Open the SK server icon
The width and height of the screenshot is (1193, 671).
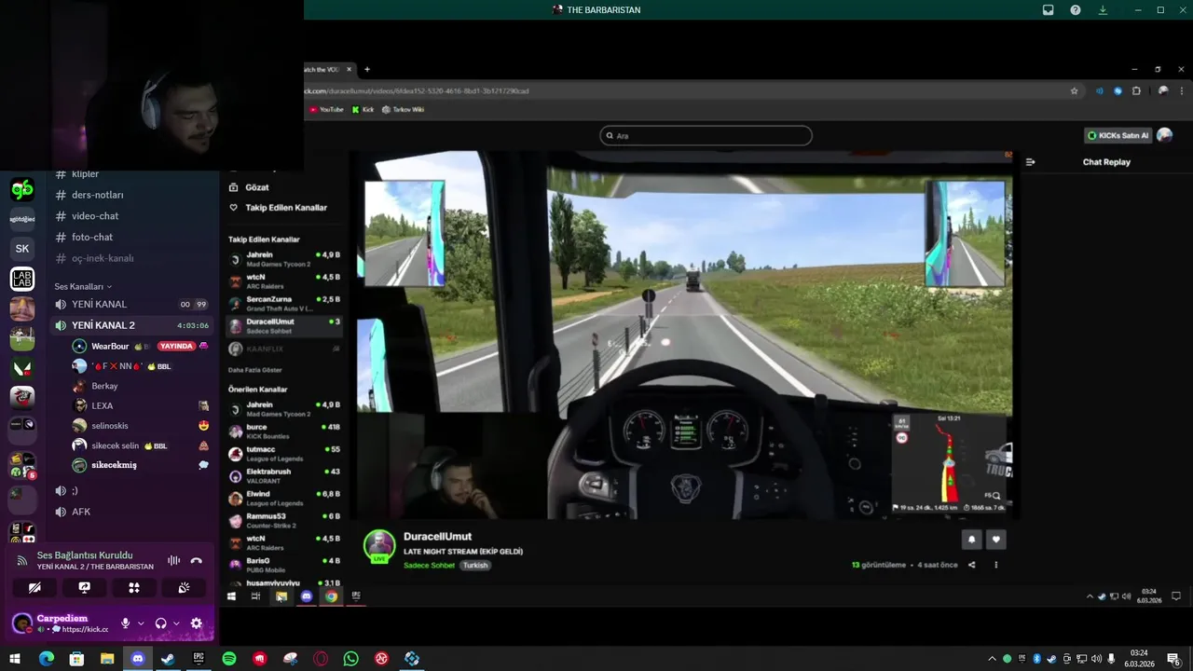tap(22, 249)
